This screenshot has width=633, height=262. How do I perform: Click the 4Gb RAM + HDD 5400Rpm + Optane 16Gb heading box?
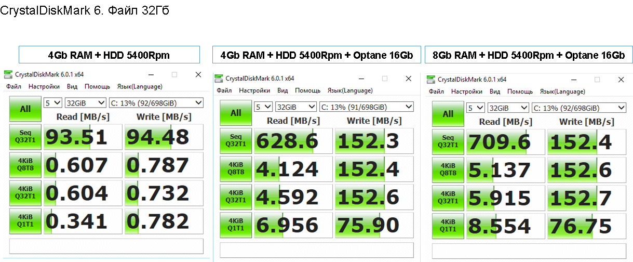(x=317, y=55)
